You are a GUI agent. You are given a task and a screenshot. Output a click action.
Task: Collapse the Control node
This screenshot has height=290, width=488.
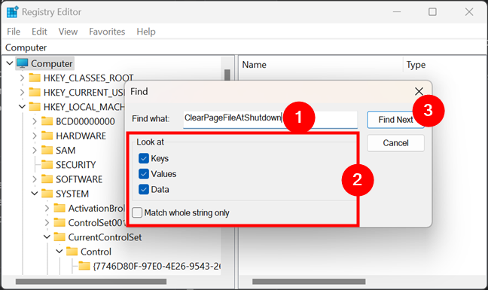click(59, 252)
